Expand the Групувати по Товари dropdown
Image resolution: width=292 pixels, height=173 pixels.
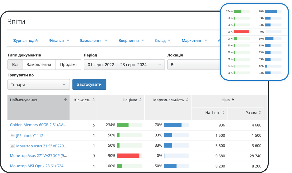(39, 85)
